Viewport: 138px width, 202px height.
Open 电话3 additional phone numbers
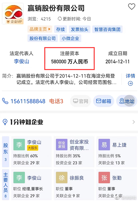(x=56, y=101)
